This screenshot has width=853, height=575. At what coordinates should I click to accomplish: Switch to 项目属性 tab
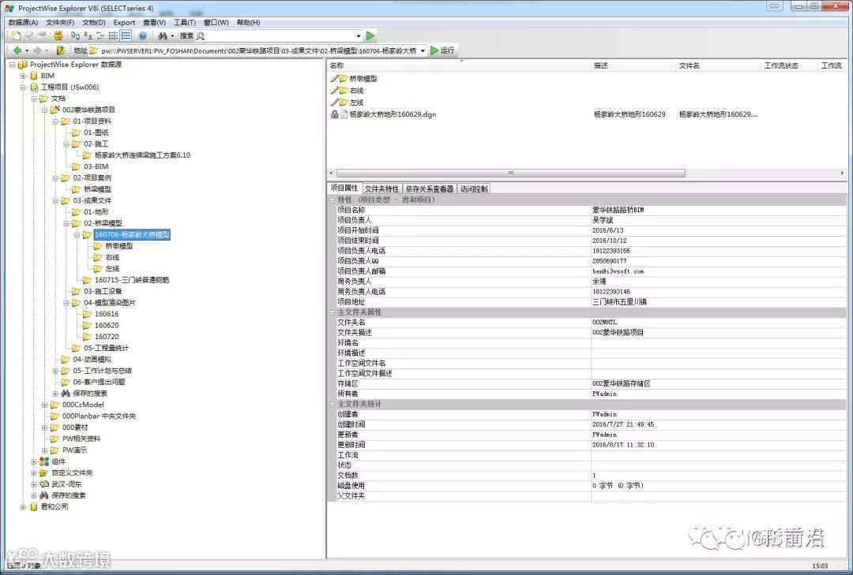(x=344, y=188)
